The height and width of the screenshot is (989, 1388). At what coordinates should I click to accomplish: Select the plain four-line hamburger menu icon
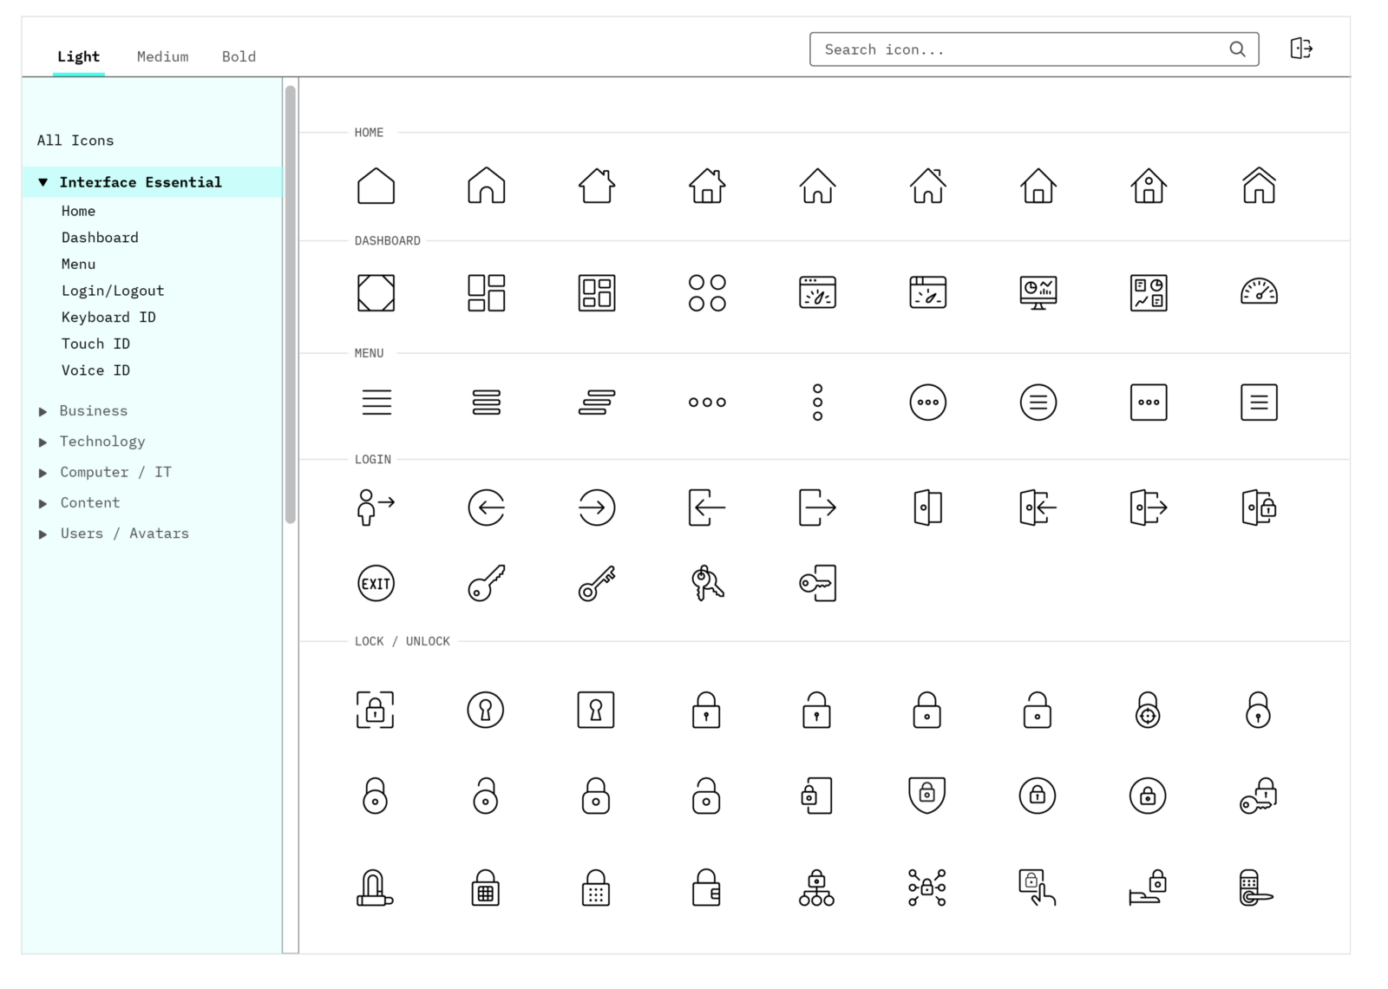pyautogui.click(x=376, y=403)
